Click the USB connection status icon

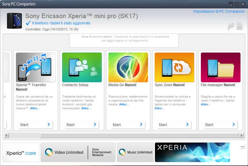(x=231, y=26)
